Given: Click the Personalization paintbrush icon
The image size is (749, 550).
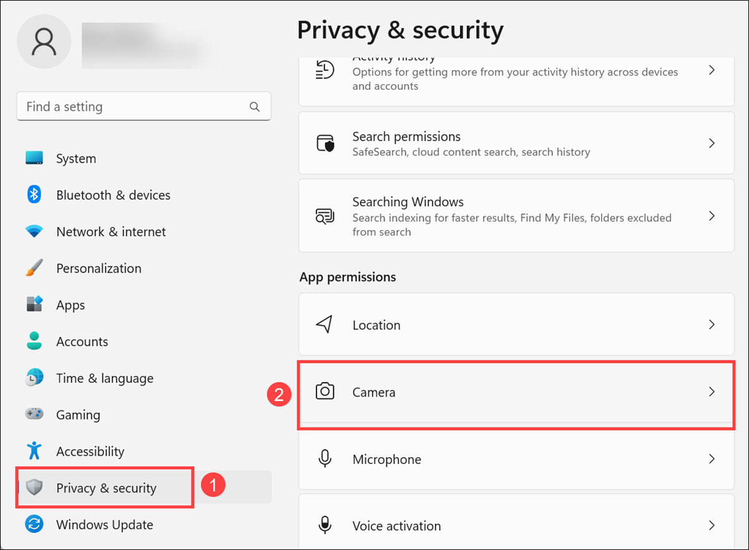Looking at the screenshot, I should [x=34, y=268].
